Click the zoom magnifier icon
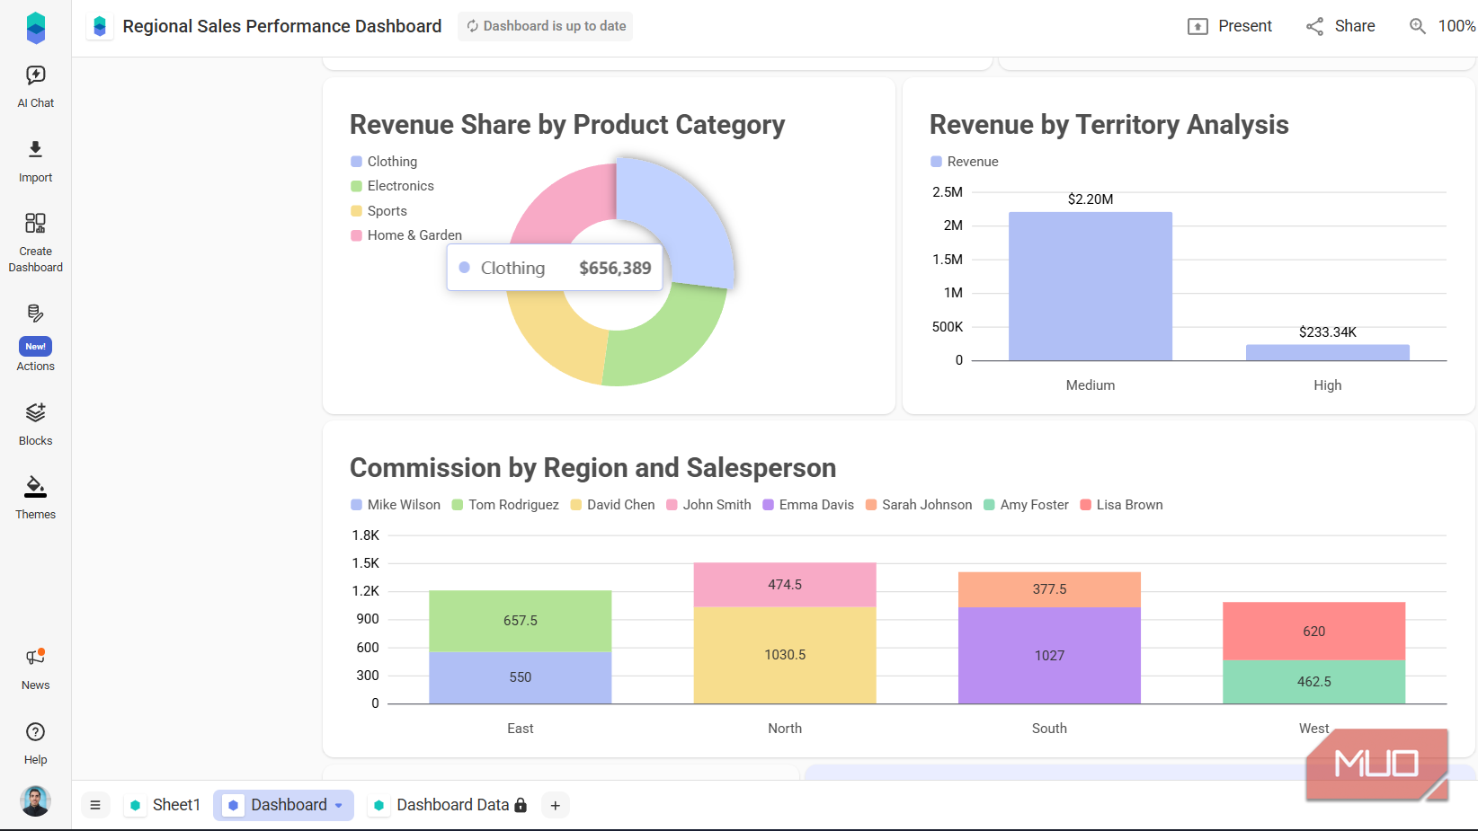This screenshot has width=1478, height=831. [x=1418, y=26]
